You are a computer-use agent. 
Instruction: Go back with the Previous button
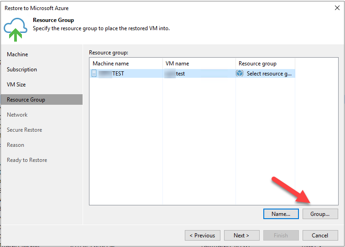(203, 235)
